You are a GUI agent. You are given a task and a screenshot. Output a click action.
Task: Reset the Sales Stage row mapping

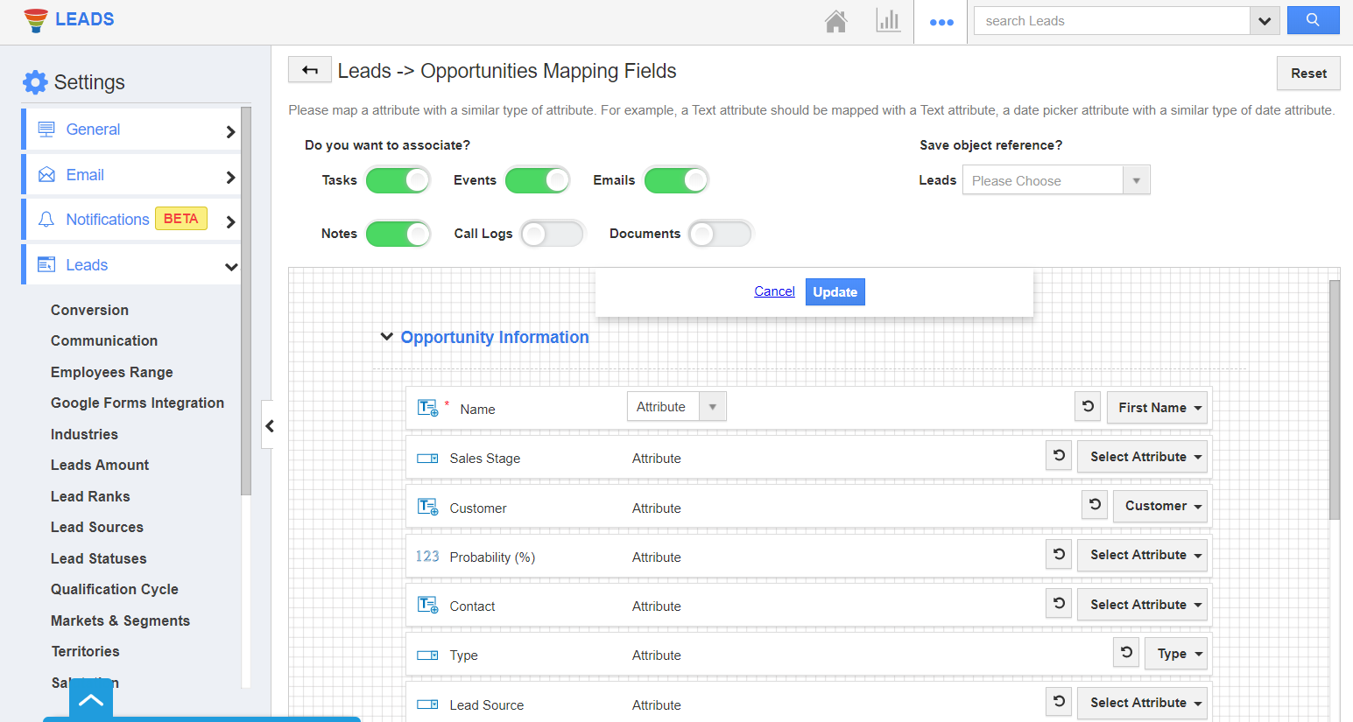coord(1059,455)
